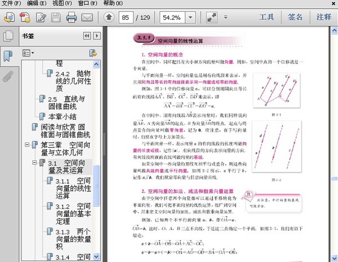This screenshot has height=262, width=338.
Task: Show the page thumbnails panel
Action: (x=8, y=37)
